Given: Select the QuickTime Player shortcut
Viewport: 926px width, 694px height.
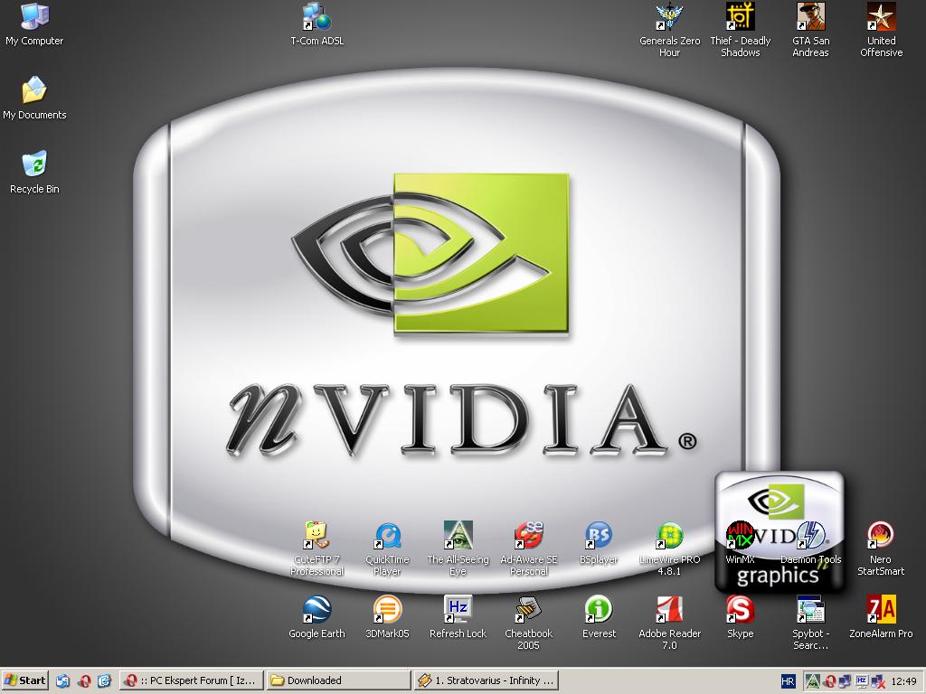Looking at the screenshot, I should tap(387, 549).
